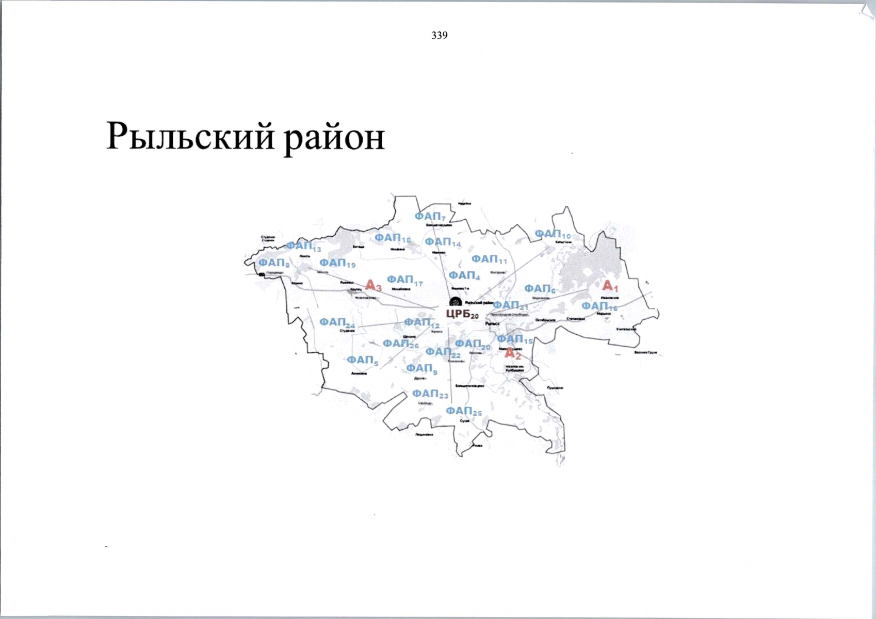
Task: Select the ФАП24 label near Студенок
Action: tap(338, 322)
